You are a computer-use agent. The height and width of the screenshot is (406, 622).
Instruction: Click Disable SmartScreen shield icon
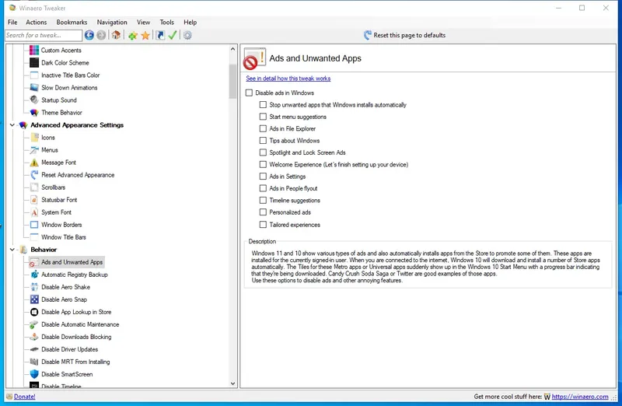pos(34,374)
